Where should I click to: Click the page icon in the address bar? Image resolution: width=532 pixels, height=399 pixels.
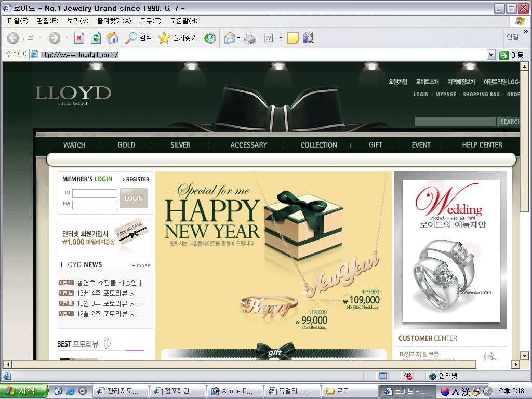point(34,55)
